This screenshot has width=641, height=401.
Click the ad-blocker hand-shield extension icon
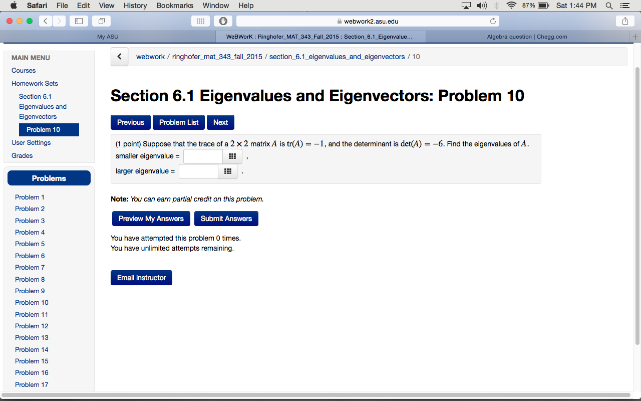tap(223, 21)
